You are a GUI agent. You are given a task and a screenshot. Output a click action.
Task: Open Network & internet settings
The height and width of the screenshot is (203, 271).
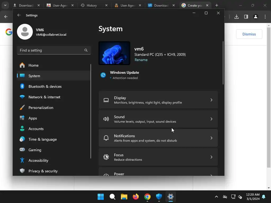pyautogui.click(x=53, y=97)
